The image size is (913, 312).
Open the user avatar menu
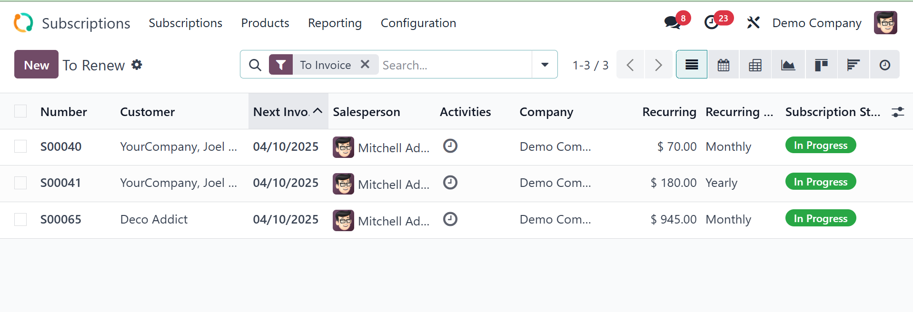click(x=885, y=23)
